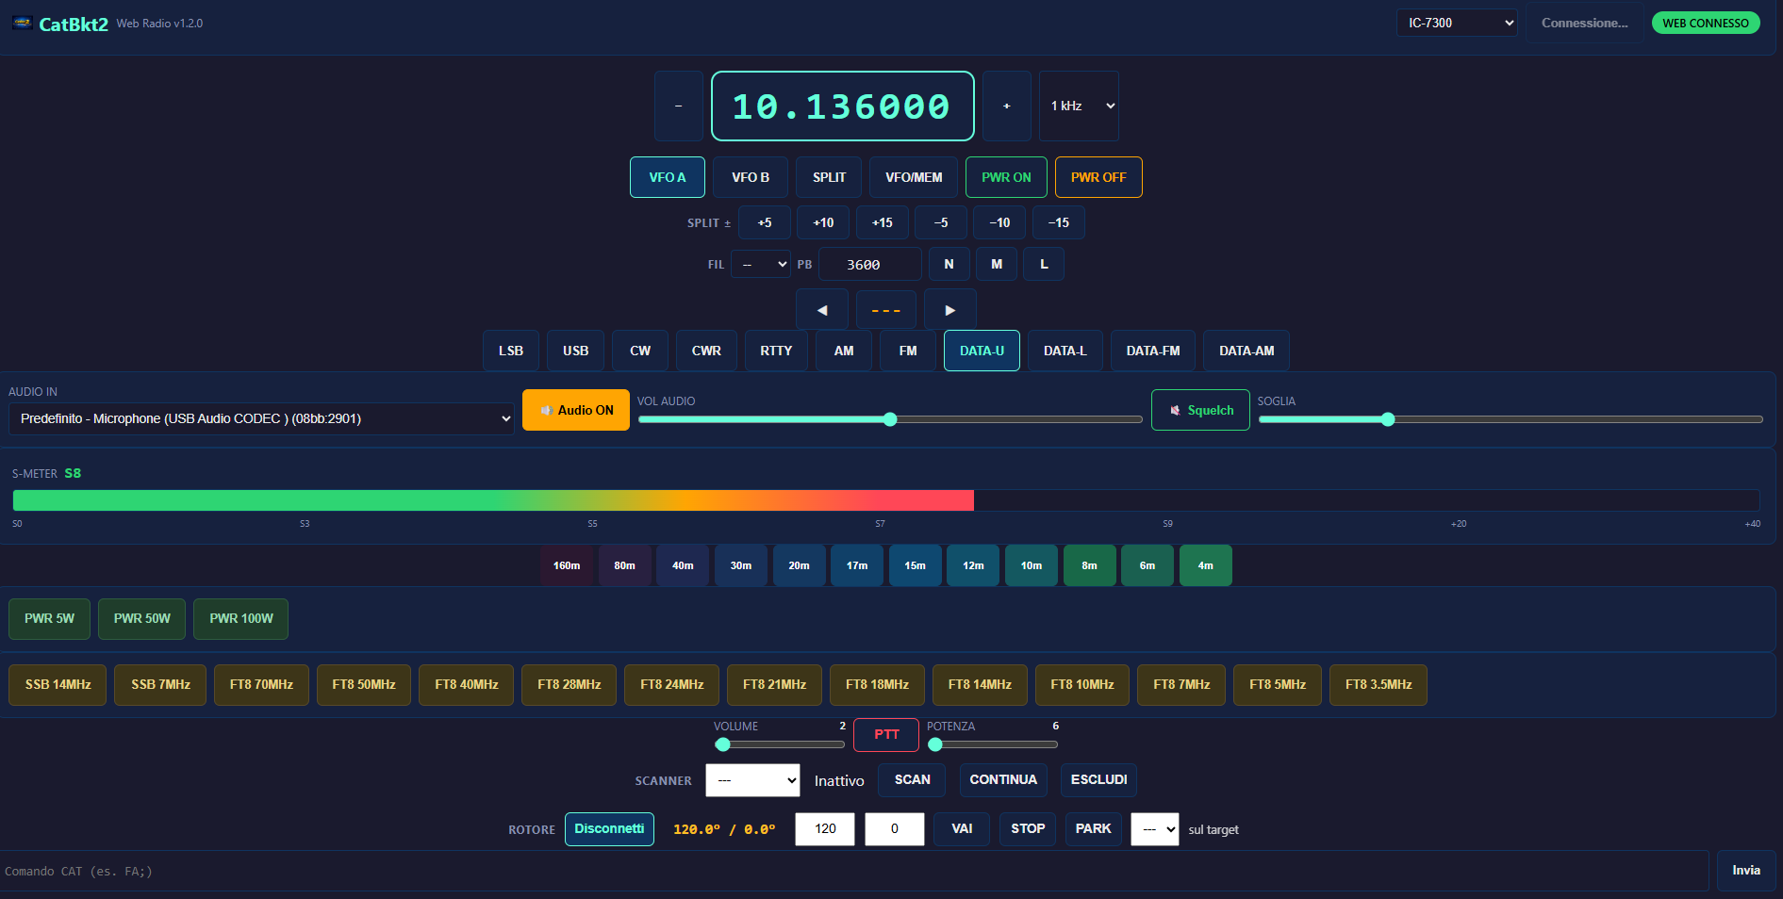Toggle SPLIT mode
The image size is (1783, 899).
coord(830,177)
